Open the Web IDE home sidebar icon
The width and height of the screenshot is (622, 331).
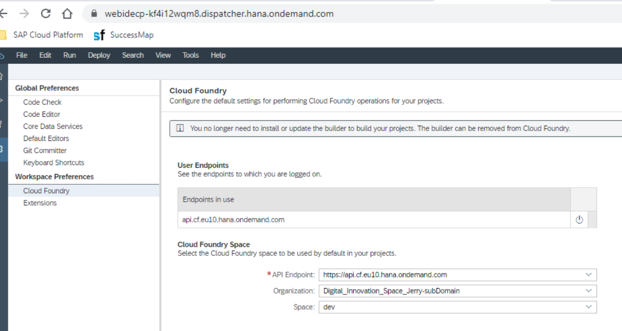tap(2, 76)
